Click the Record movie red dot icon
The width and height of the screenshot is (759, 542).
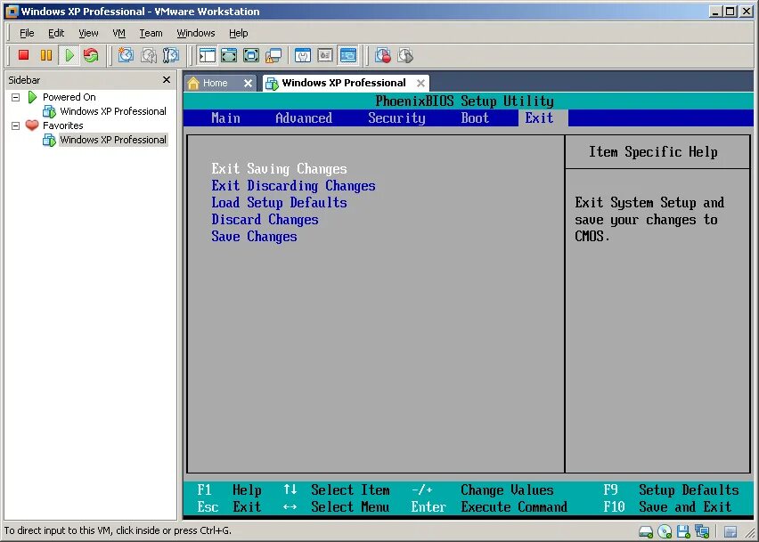pyautogui.click(x=383, y=55)
